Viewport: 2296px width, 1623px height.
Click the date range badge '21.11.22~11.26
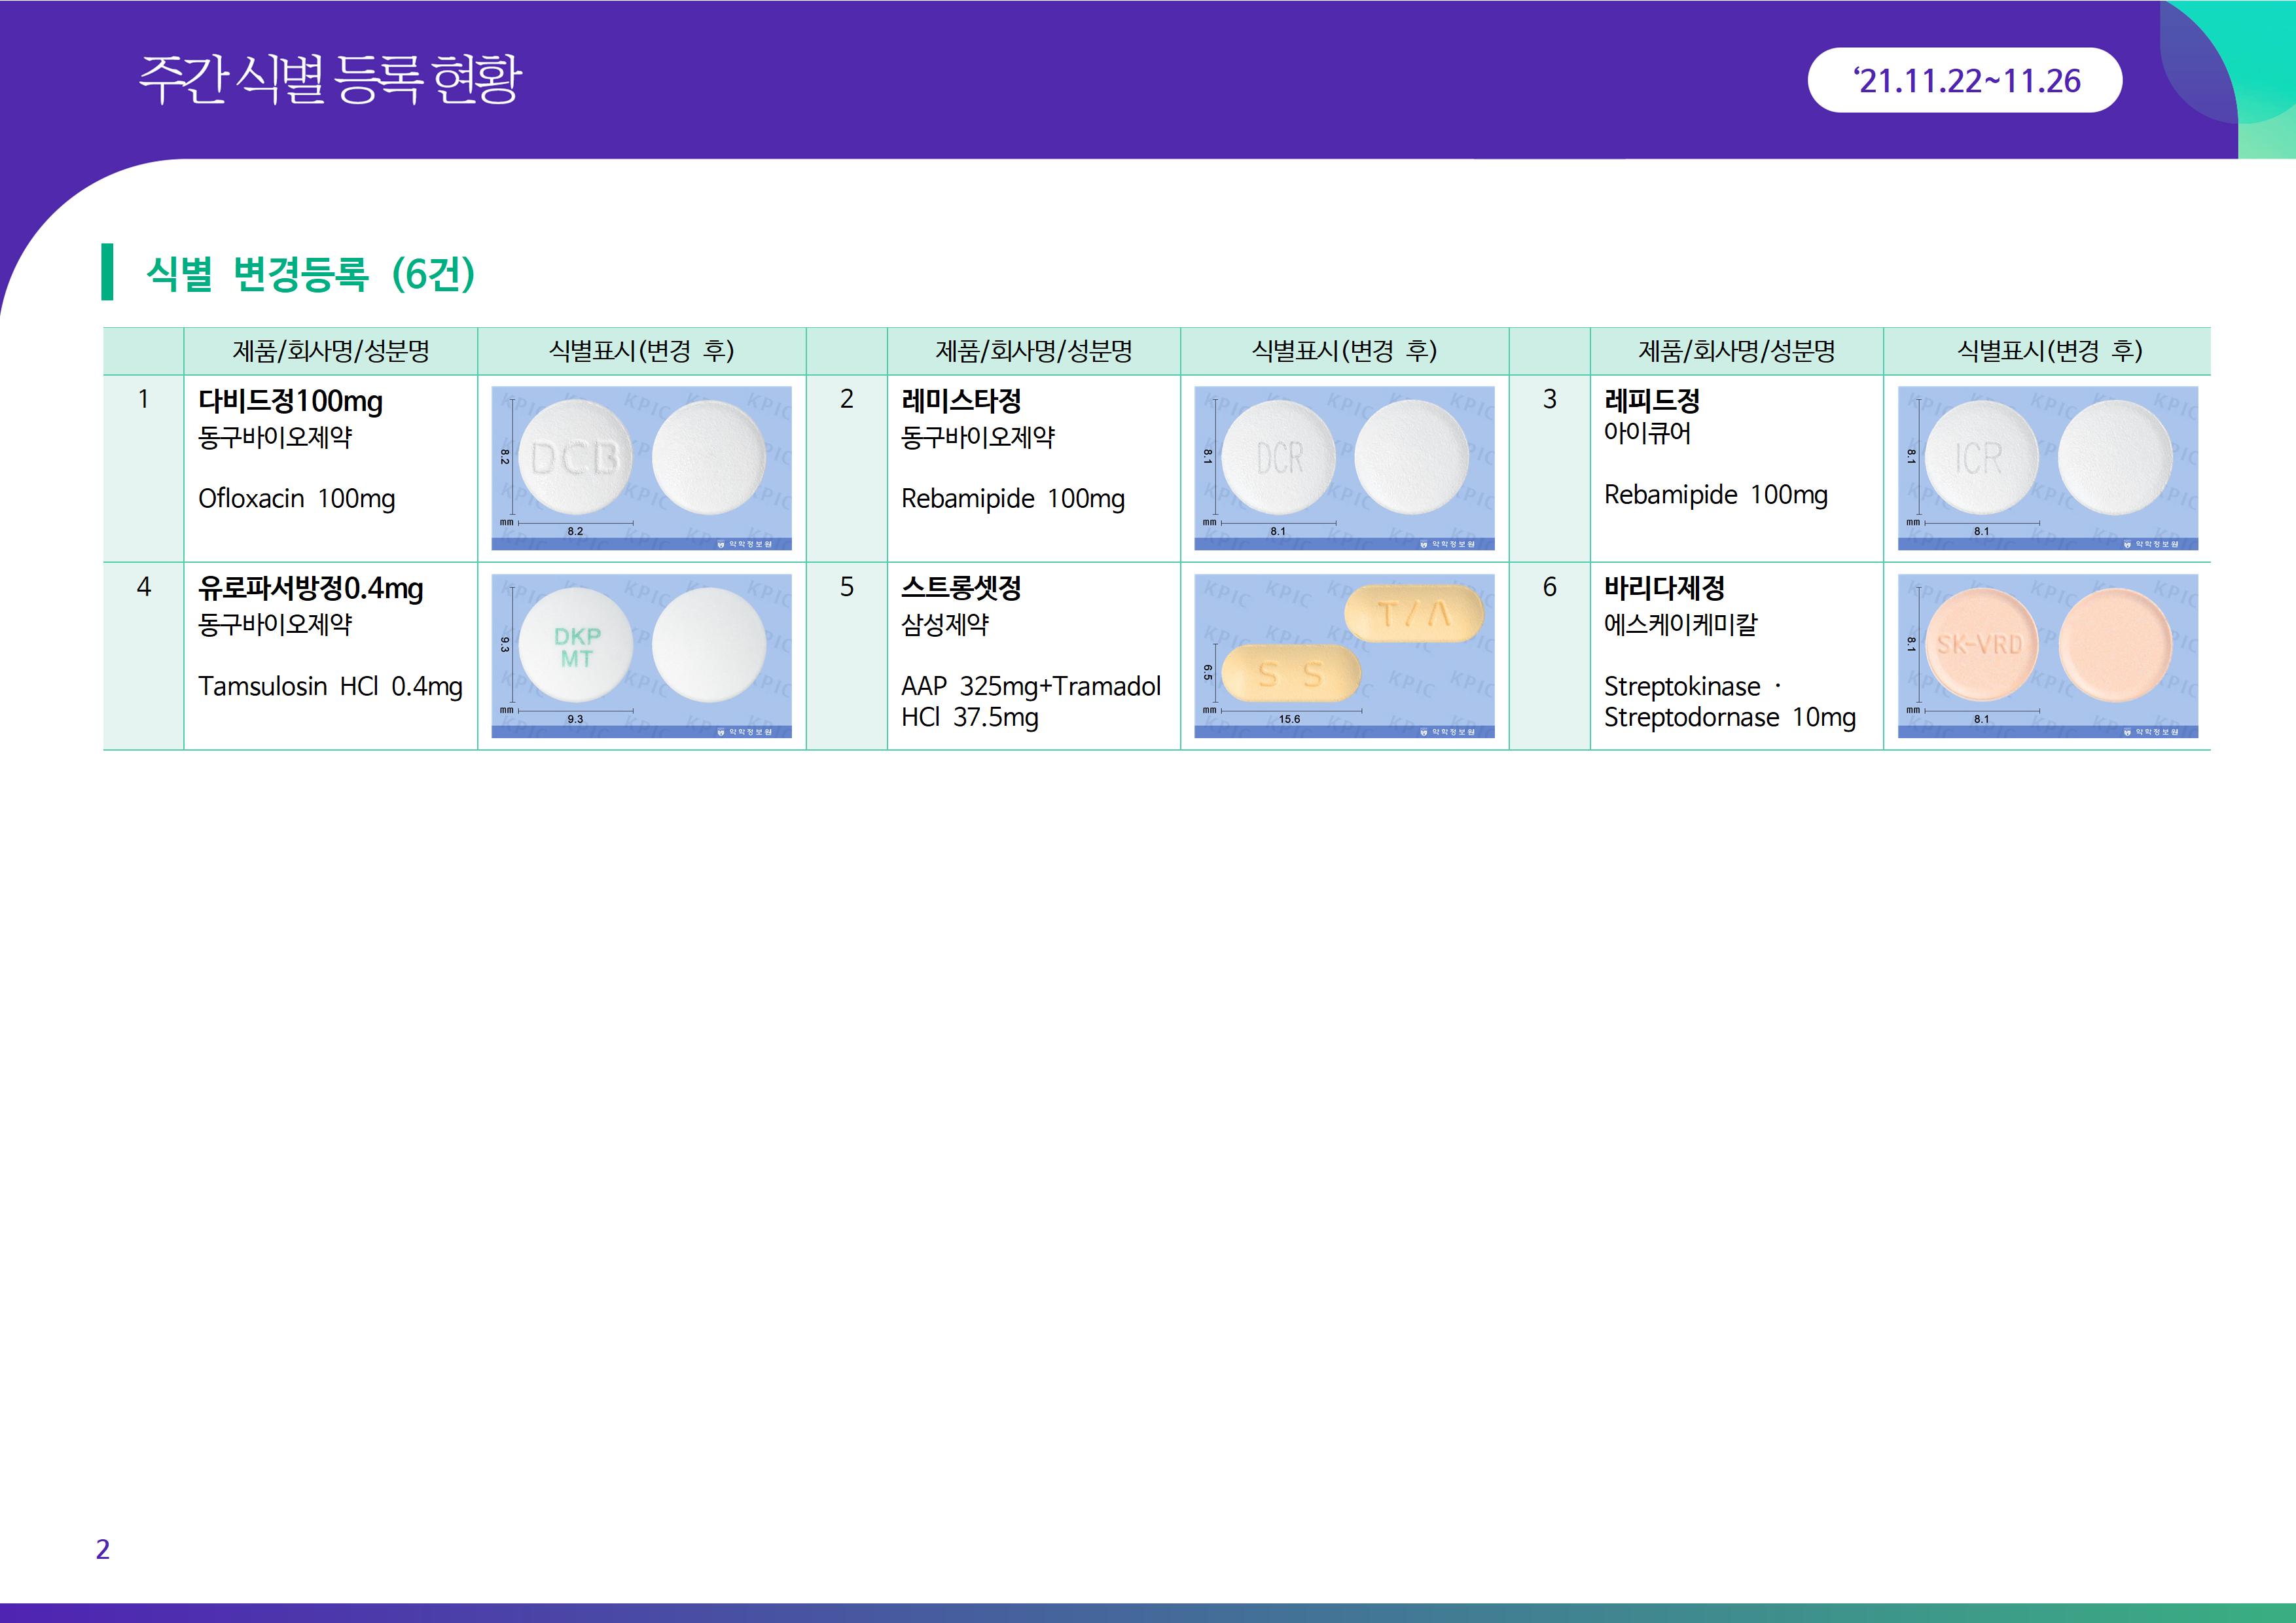click(x=1964, y=80)
